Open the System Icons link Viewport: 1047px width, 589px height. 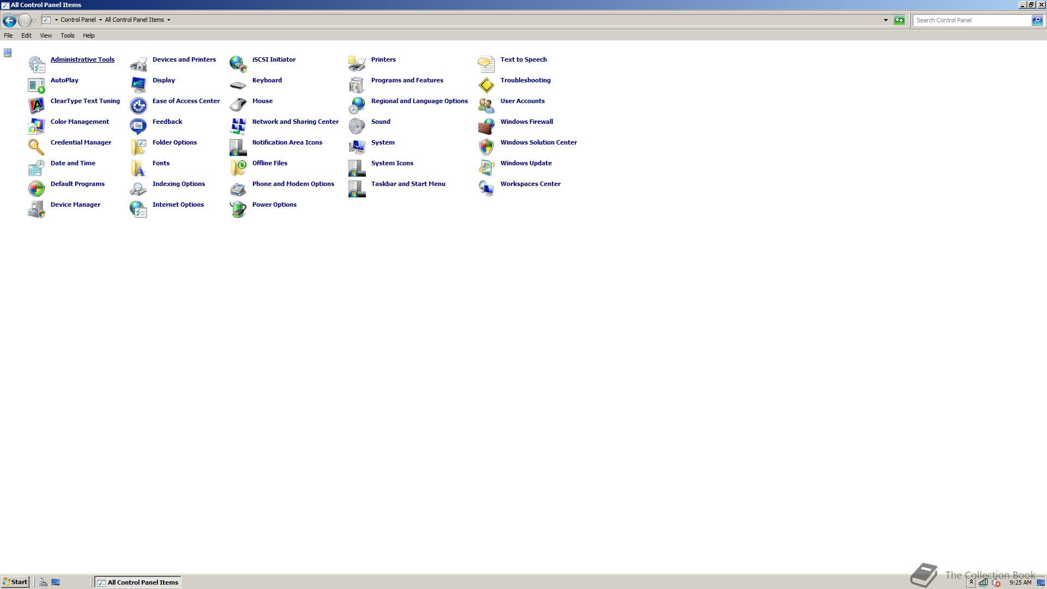coord(392,163)
